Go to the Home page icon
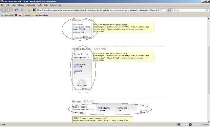 coord(28,10)
